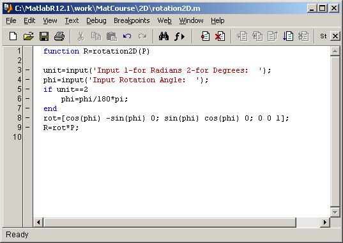343x243 pixels.
Task: Find text using binoculars icon
Action: click(x=164, y=36)
